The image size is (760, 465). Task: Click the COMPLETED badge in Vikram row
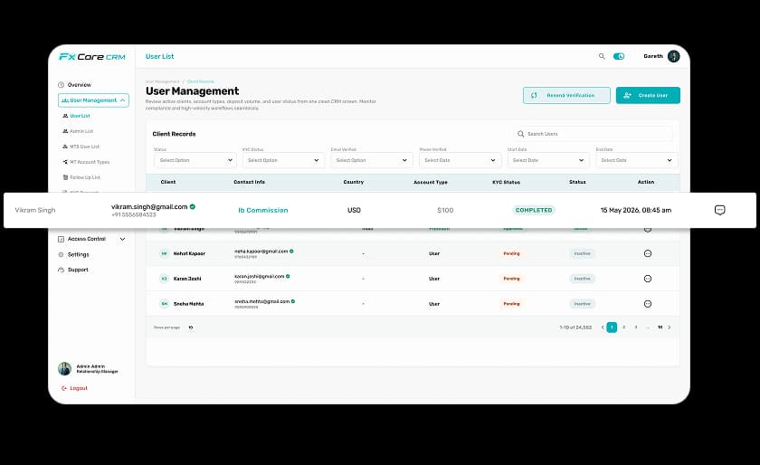pos(534,210)
